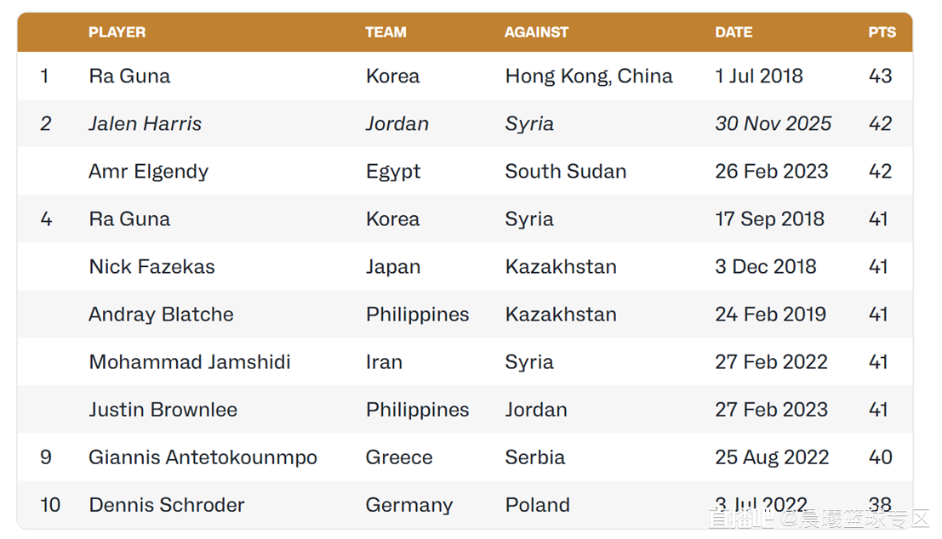Viewport: 942px width, 539px height.
Task: Select Dennis Schroder player name
Action: [x=166, y=505]
